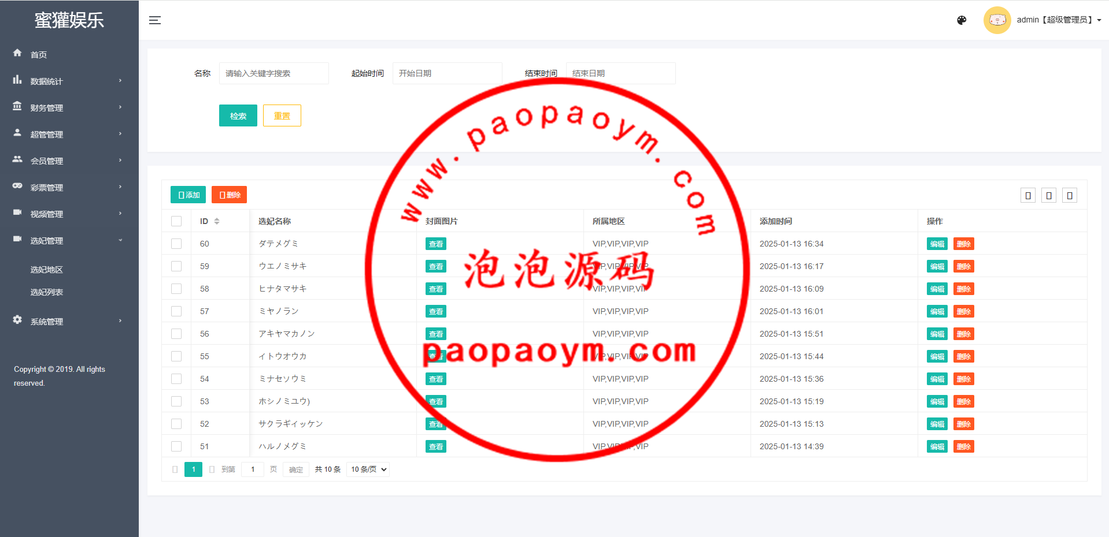Open the theme color palette icon
The image size is (1109, 537).
(x=962, y=20)
